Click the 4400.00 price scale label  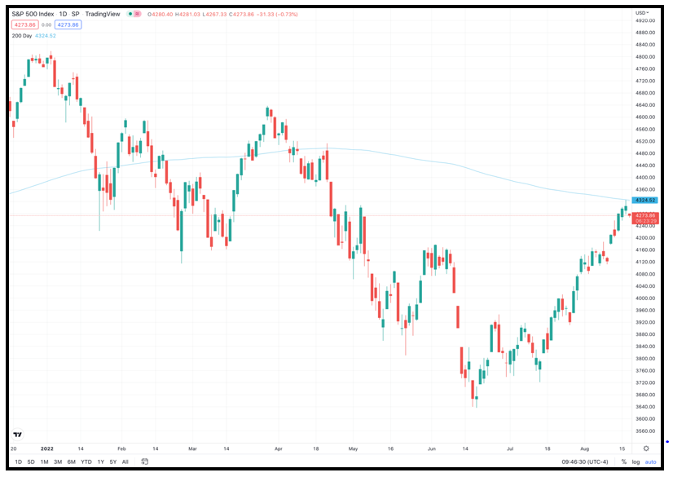tap(645, 177)
